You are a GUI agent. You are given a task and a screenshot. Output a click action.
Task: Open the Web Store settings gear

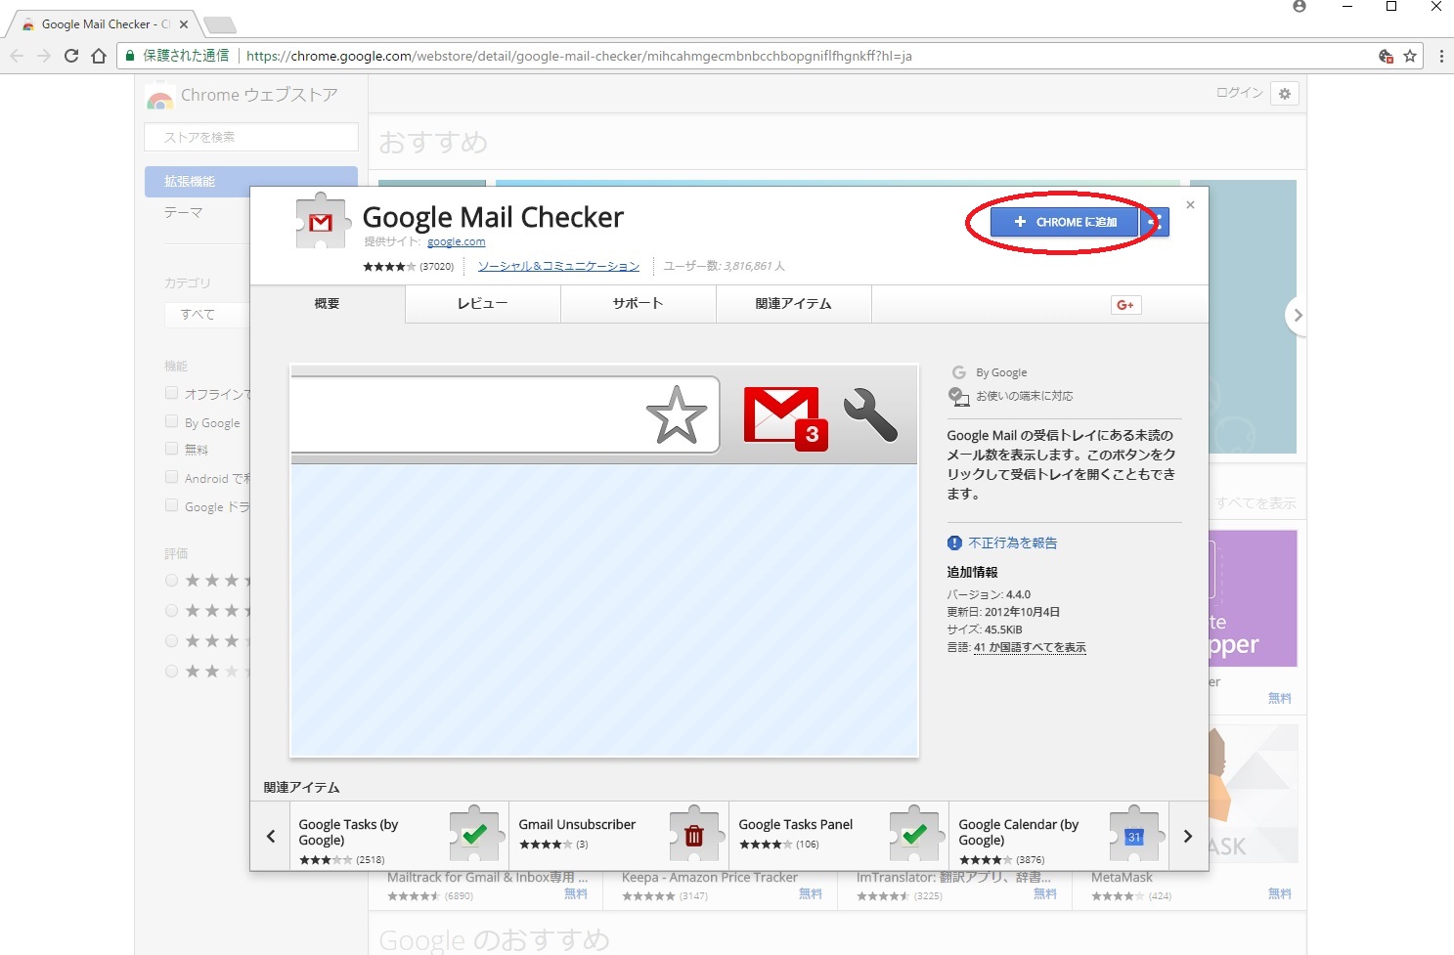[x=1285, y=94]
